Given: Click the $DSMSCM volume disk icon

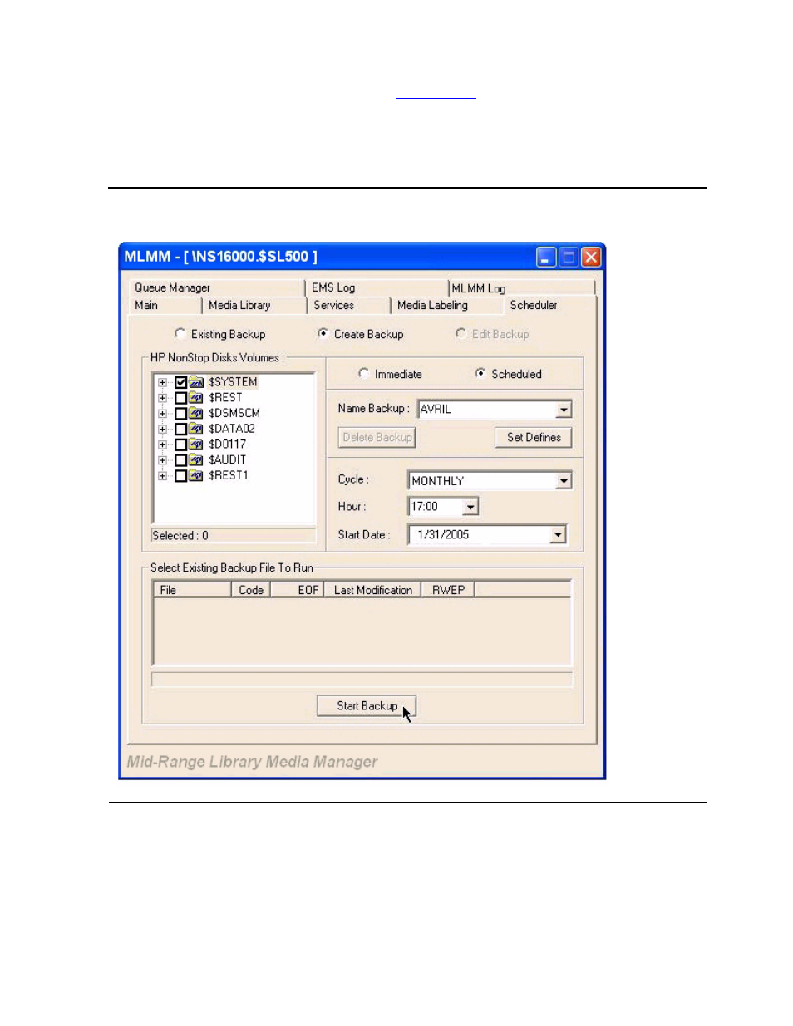Looking at the screenshot, I should point(196,413).
